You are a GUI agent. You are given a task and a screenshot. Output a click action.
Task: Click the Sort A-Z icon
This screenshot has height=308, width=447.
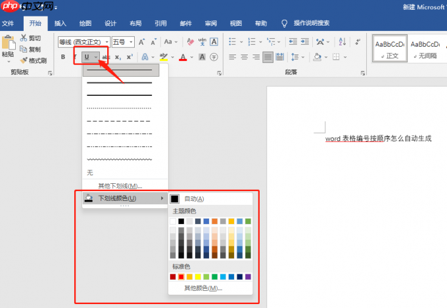click(x=342, y=42)
